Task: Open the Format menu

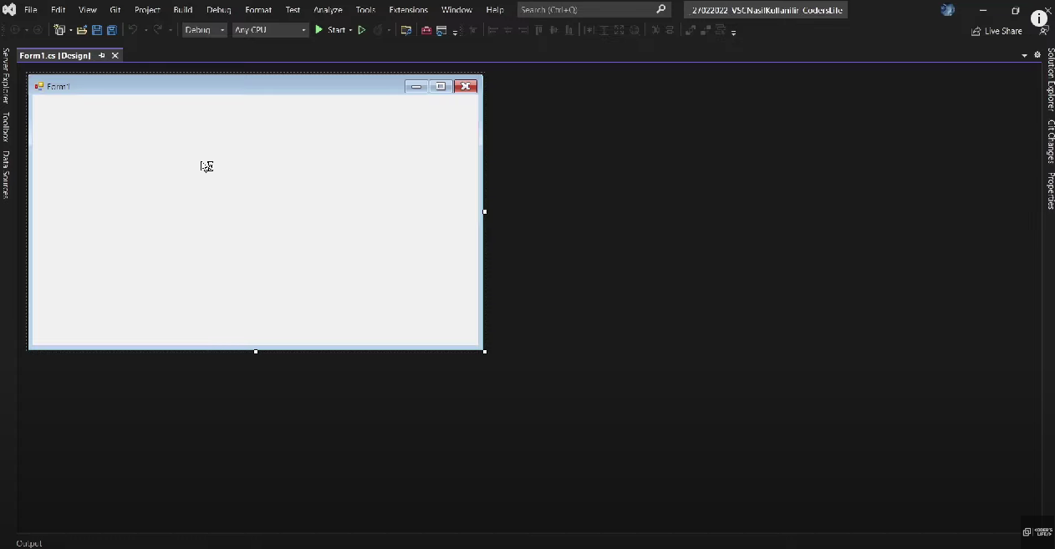Action: click(x=258, y=10)
